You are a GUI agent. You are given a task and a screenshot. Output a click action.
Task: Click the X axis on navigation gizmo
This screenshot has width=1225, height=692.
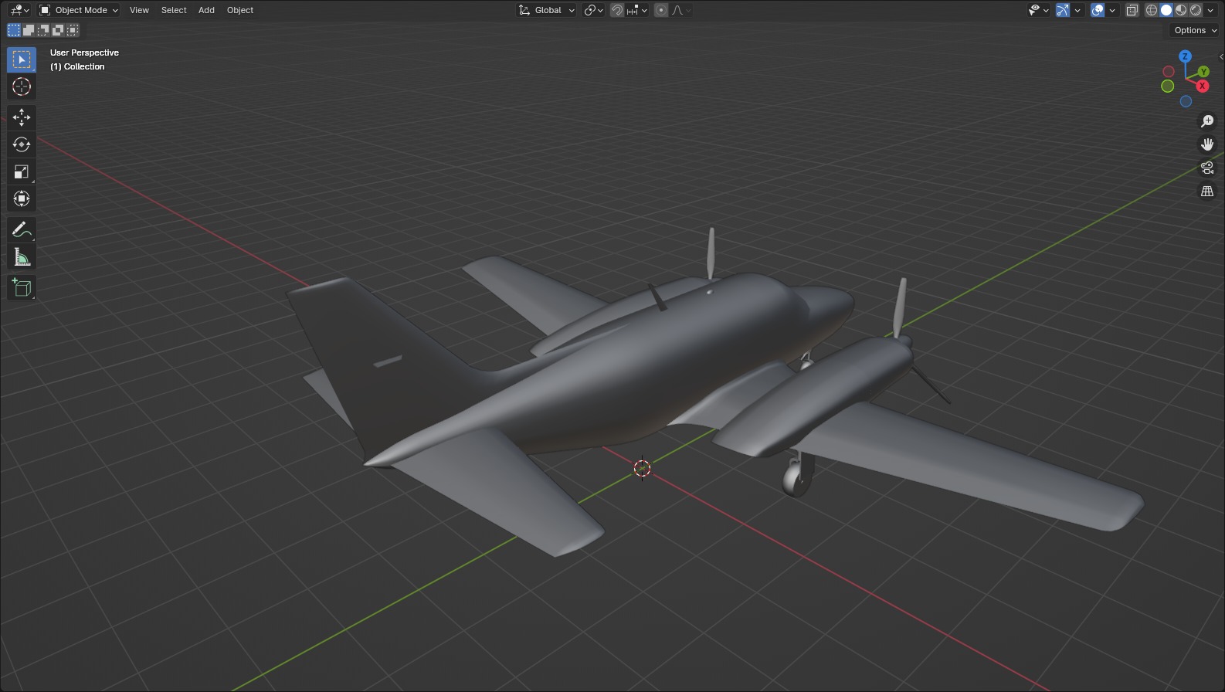(1203, 86)
